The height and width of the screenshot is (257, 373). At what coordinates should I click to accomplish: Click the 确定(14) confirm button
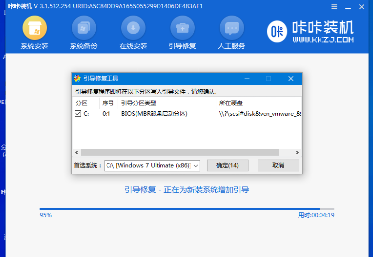coord(227,165)
